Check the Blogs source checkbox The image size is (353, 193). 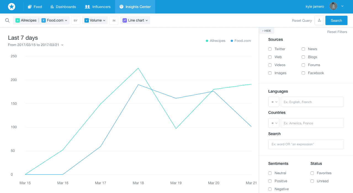coord(303,57)
